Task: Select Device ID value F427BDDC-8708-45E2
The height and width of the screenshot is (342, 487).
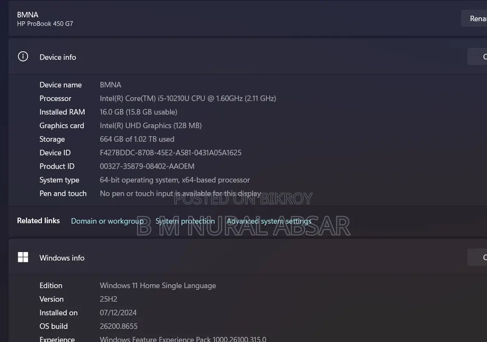Action: [170, 153]
